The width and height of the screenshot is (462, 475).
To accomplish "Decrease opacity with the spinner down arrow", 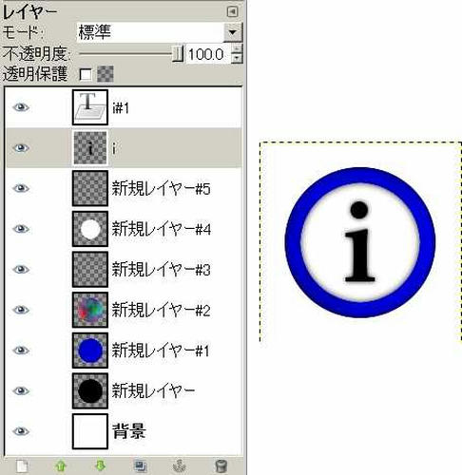I will tap(237, 59).
